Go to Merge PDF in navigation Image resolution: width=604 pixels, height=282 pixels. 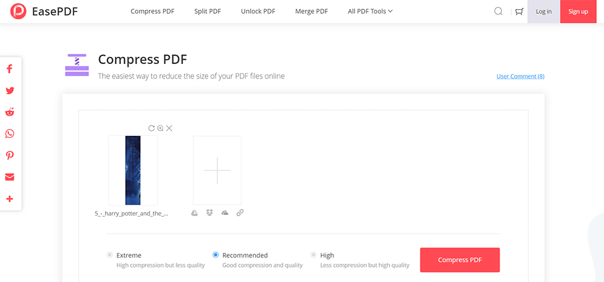[312, 11]
